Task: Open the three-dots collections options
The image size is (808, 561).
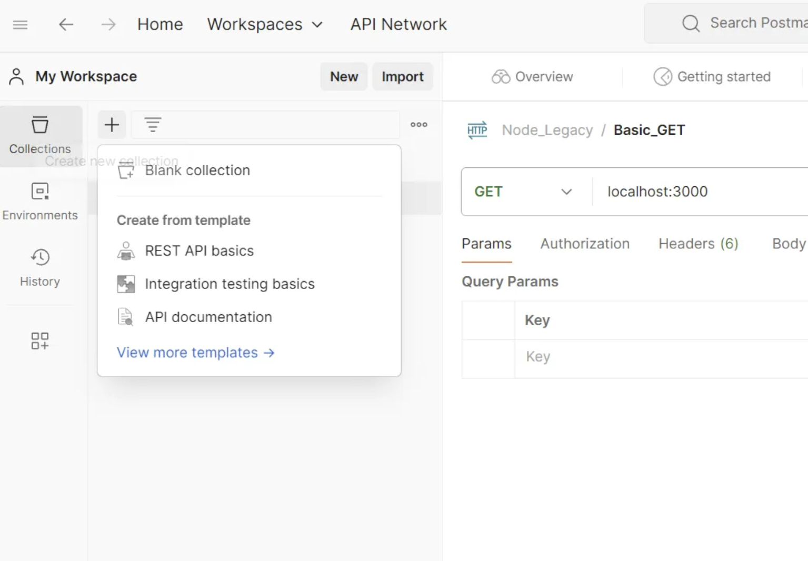Action: [x=419, y=125]
